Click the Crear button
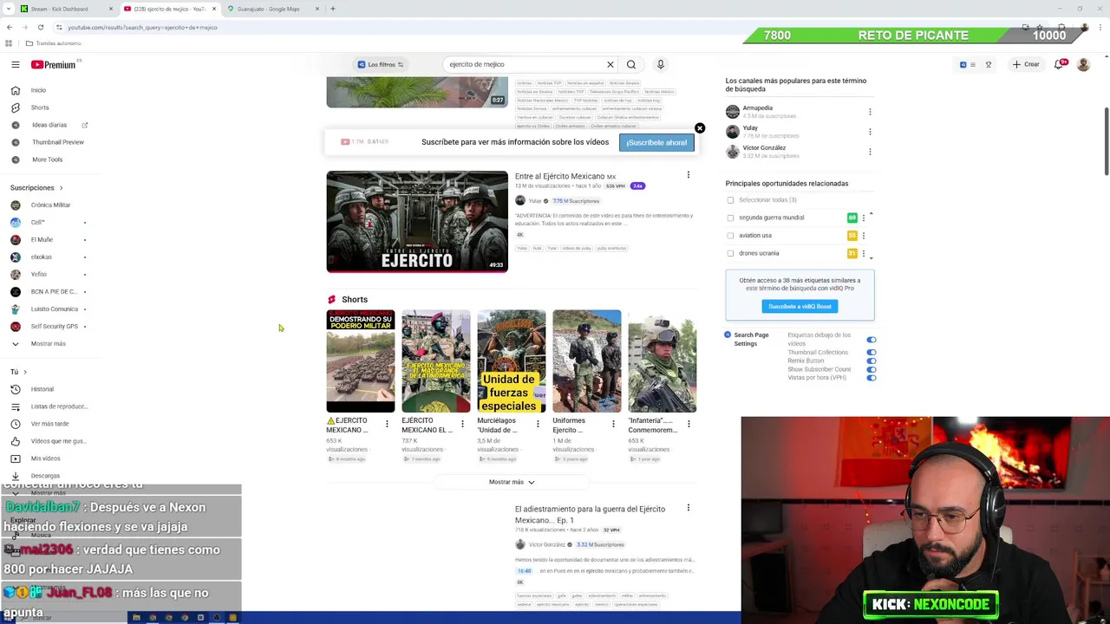The width and height of the screenshot is (1110, 624). click(x=1026, y=65)
